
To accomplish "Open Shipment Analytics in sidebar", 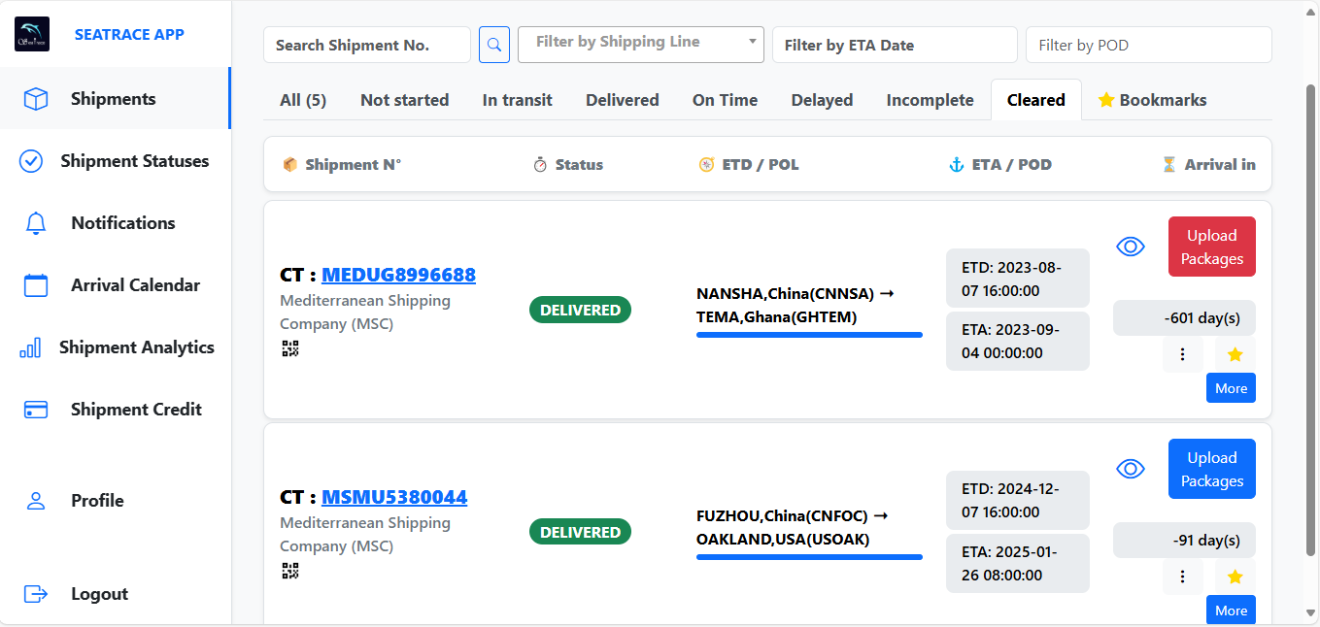I will click(136, 347).
